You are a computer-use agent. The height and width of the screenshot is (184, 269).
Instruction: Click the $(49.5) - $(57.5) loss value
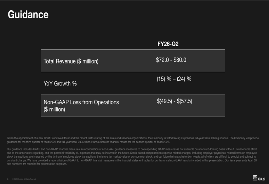point(174,101)
